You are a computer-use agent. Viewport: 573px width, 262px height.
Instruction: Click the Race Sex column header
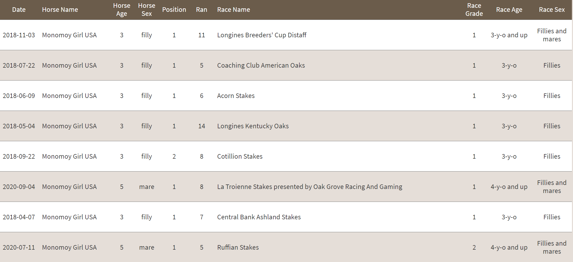pos(552,10)
